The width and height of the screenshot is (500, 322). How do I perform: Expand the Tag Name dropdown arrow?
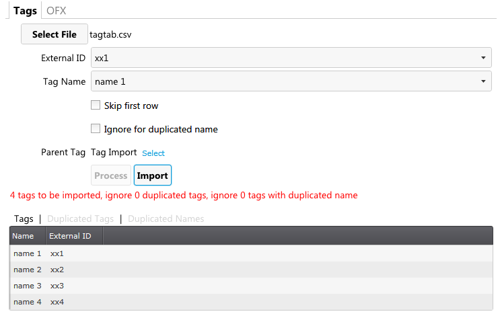point(483,81)
